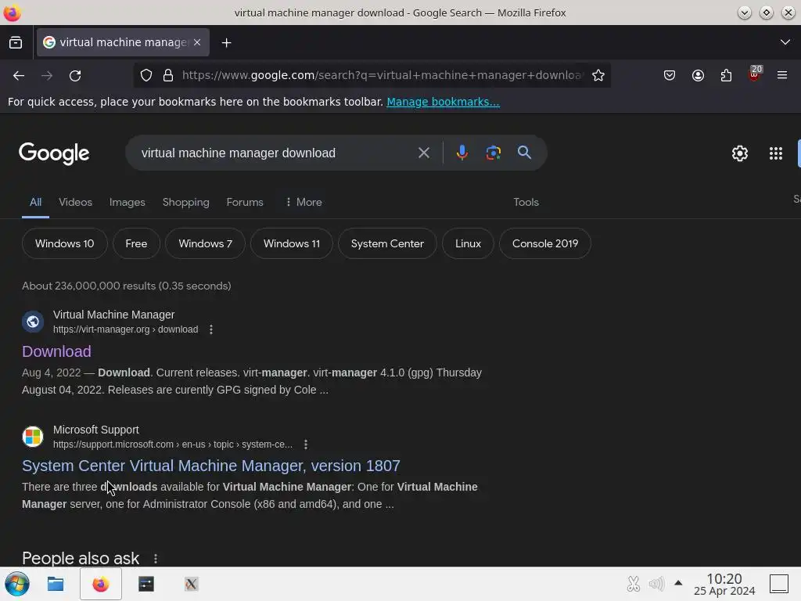Image resolution: width=801 pixels, height=601 pixels.
Task: Switch to Shopping results tab
Action: [186, 203]
